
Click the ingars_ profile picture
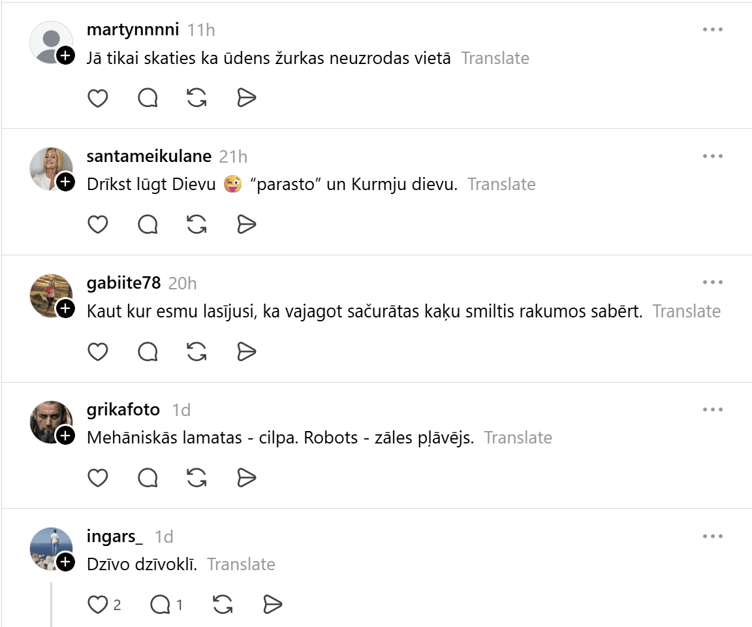(50, 547)
